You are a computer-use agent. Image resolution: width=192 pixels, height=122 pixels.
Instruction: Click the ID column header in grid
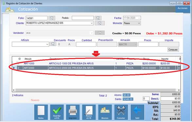coord(20,59)
